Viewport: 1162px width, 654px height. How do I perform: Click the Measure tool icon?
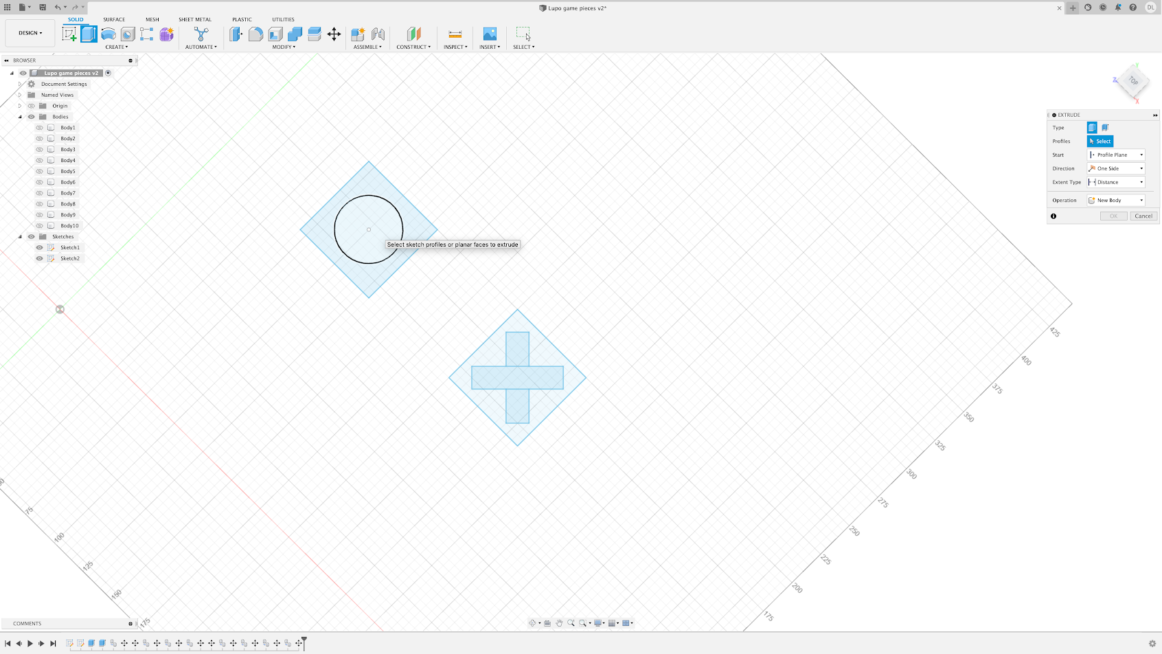tap(455, 34)
